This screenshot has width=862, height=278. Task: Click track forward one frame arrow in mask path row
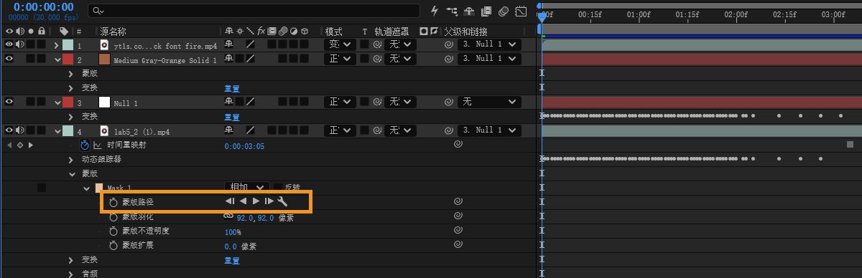pyautogui.click(x=256, y=202)
